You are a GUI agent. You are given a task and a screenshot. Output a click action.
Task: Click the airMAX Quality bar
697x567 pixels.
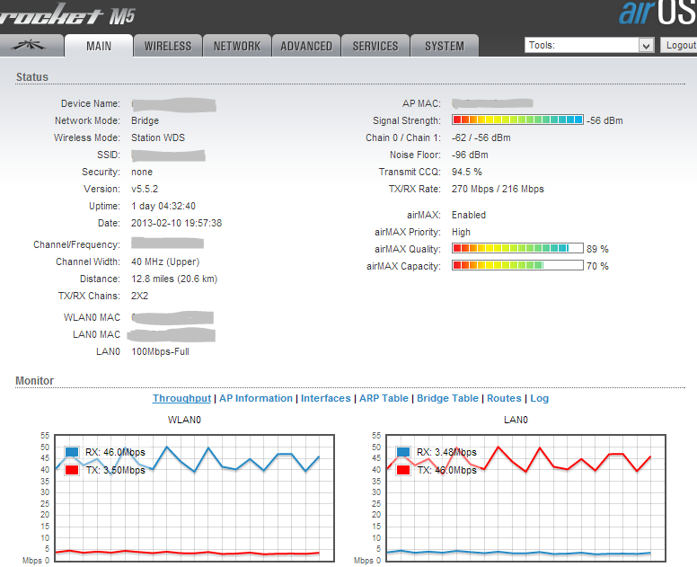coord(517,248)
